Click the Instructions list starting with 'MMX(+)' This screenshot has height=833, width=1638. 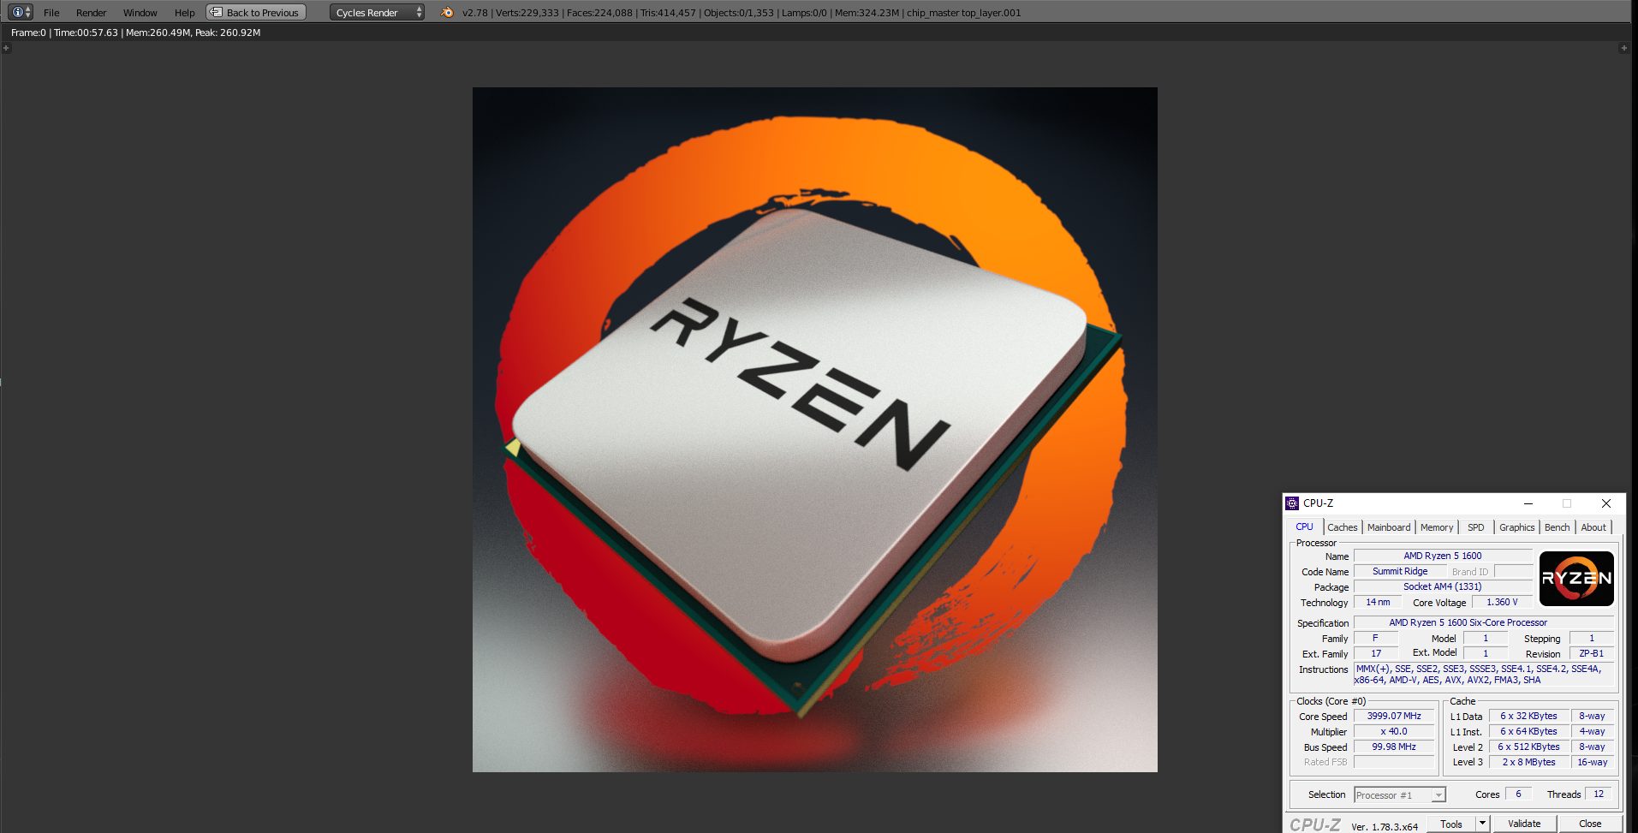coord(1484,675)
